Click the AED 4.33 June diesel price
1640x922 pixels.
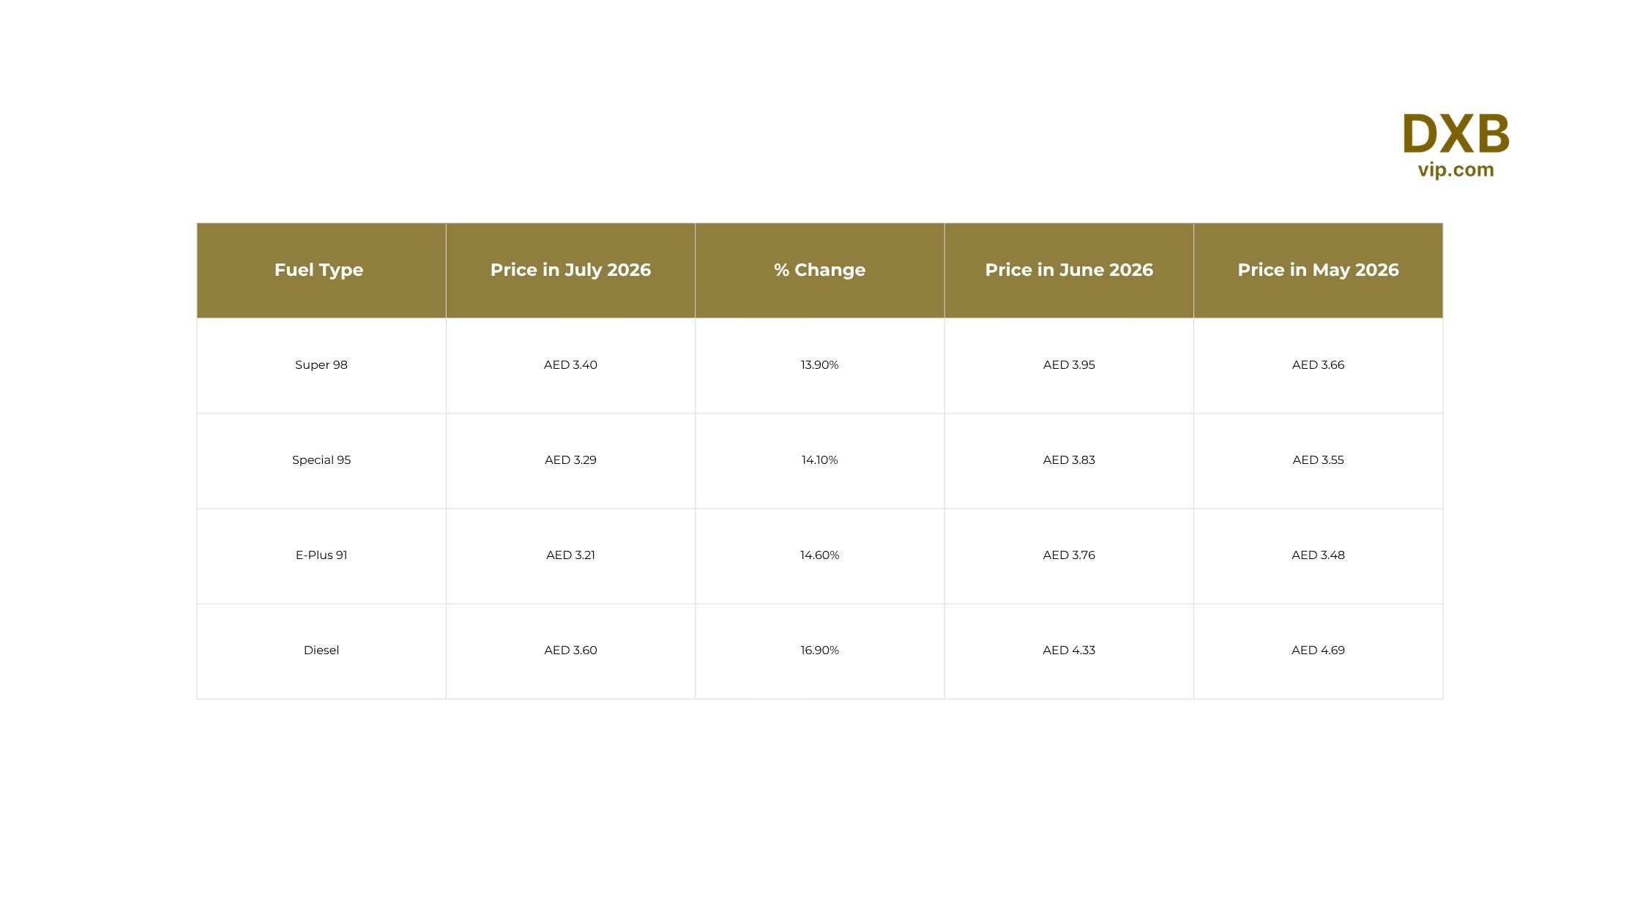coord(1069,651)
